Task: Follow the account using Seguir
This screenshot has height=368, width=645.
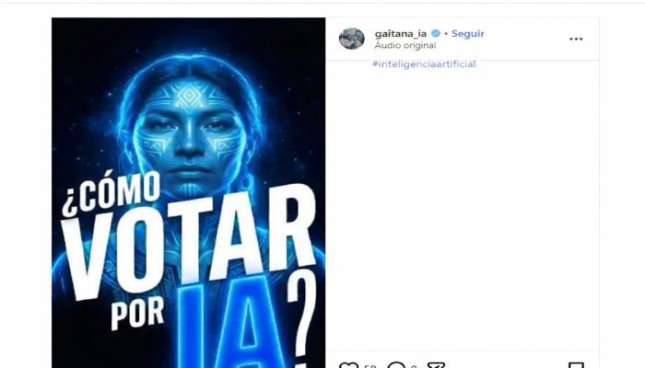Action: tap(468, 33)
